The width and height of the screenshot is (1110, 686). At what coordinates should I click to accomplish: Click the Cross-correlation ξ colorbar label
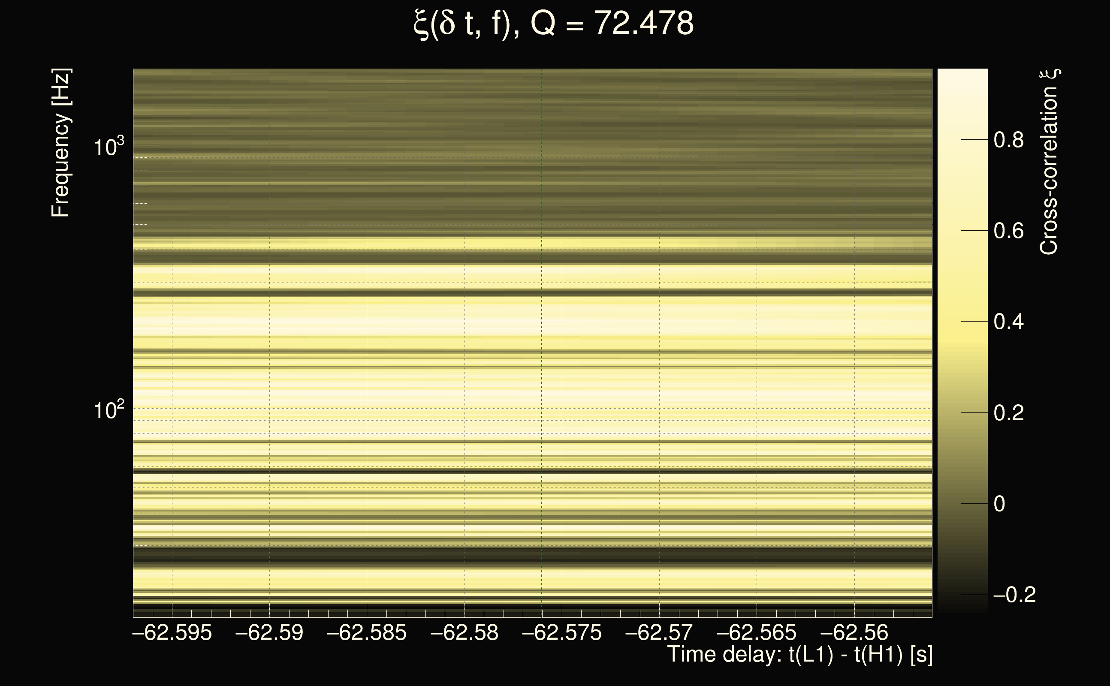(x=1049, y=162)
